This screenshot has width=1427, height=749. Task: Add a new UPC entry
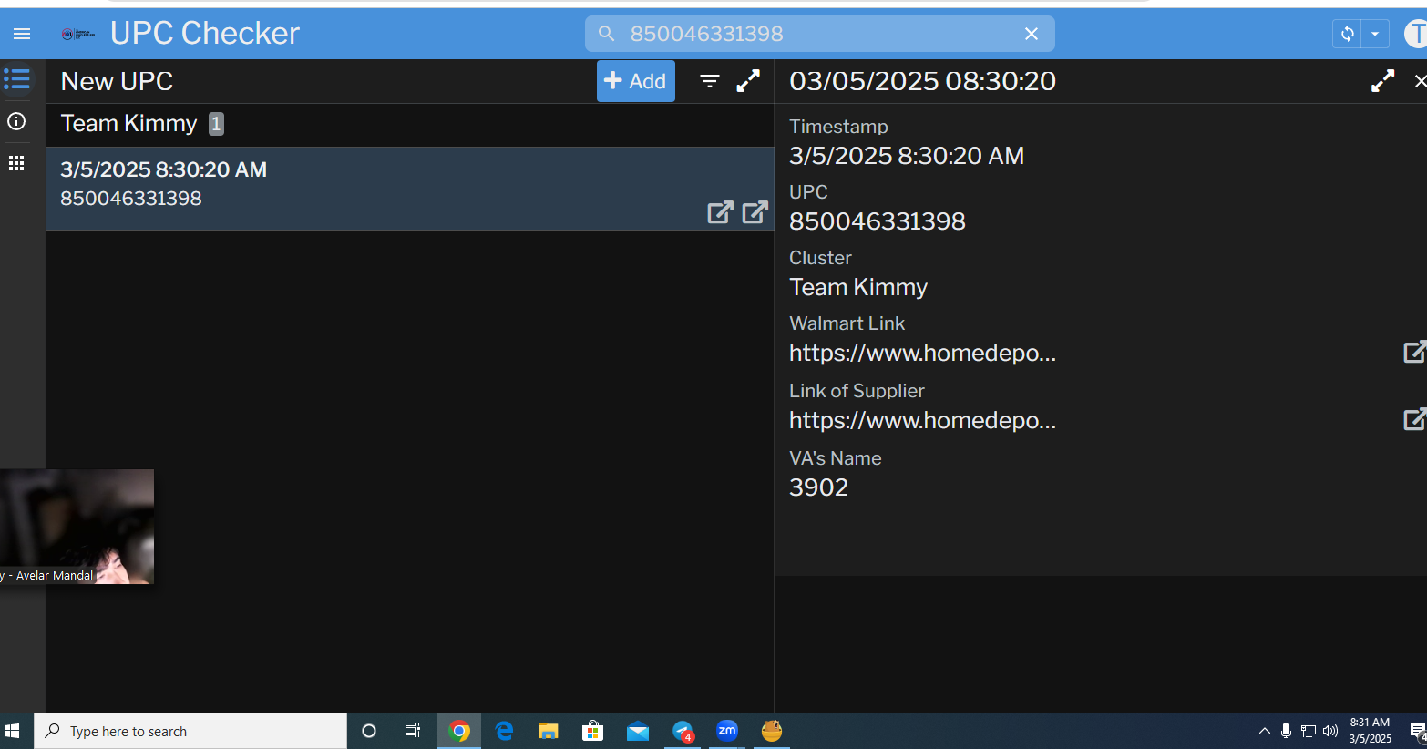(636, 81)
